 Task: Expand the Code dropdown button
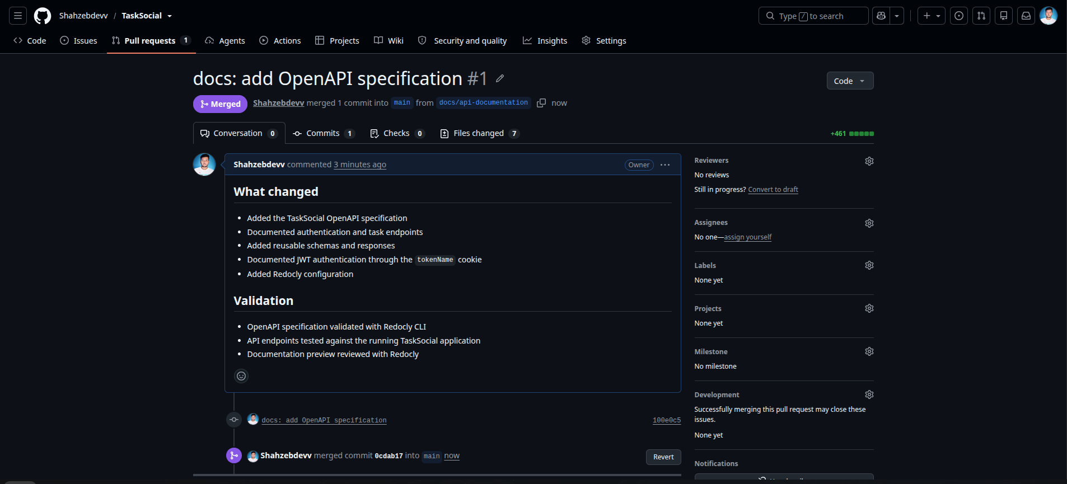click(x=850, y=81)
